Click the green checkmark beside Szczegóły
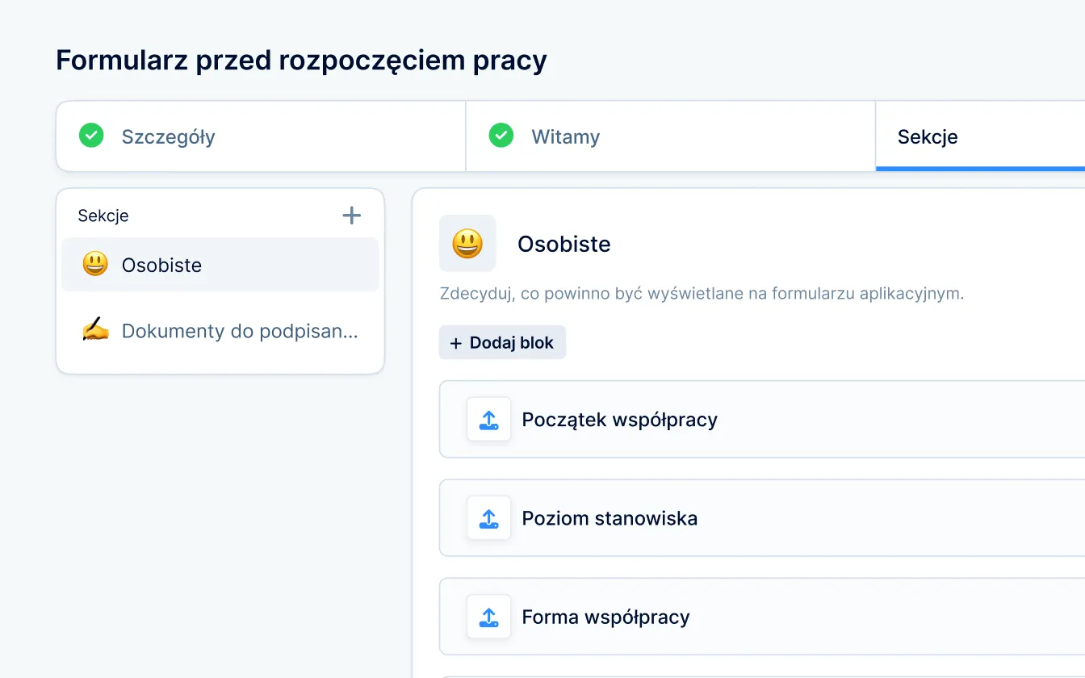The image size is (1085, 678). [x=91, y=136]
